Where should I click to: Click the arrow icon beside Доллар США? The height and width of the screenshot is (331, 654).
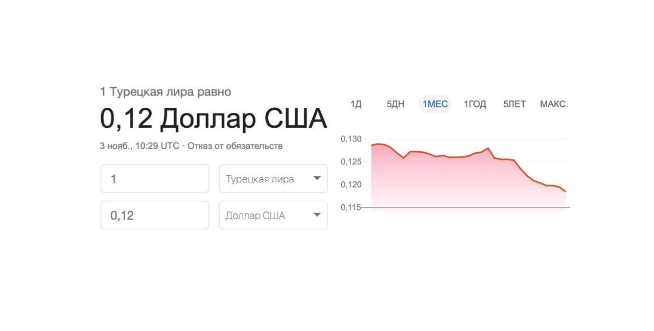pos(317,215)
